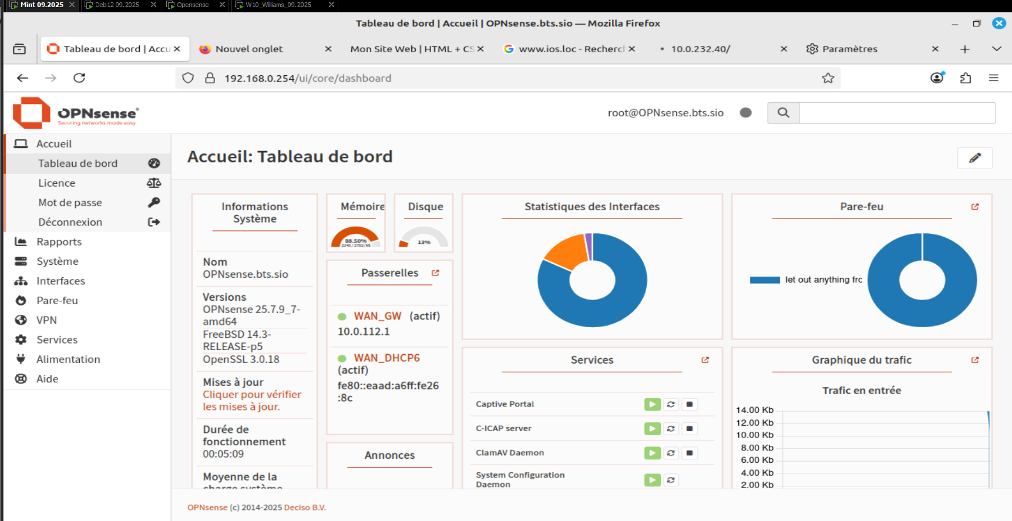The width and height of the screenshot is (1012, 521).
Task: Open the OPNsense footer link
Action: tap(207, 507)
